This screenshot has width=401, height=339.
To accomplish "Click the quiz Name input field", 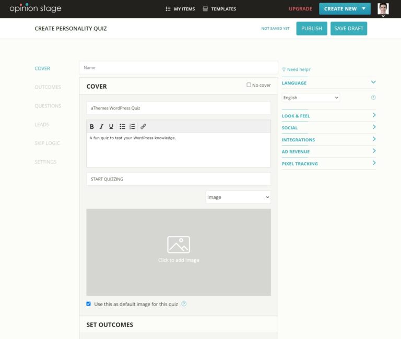I will pos(179,68).
